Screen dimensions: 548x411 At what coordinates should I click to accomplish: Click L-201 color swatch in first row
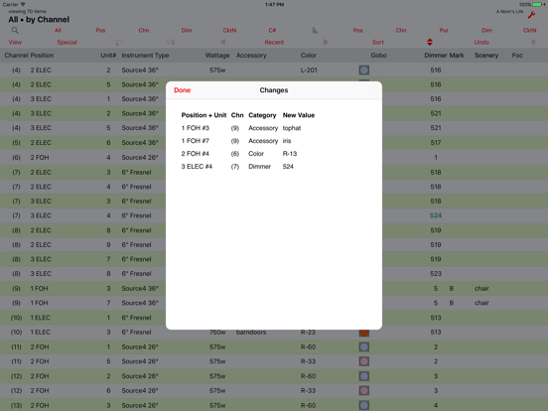tap(363, 70)
